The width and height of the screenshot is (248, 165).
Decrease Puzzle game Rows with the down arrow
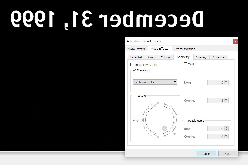pyautogui.click(x=226, y=130)
